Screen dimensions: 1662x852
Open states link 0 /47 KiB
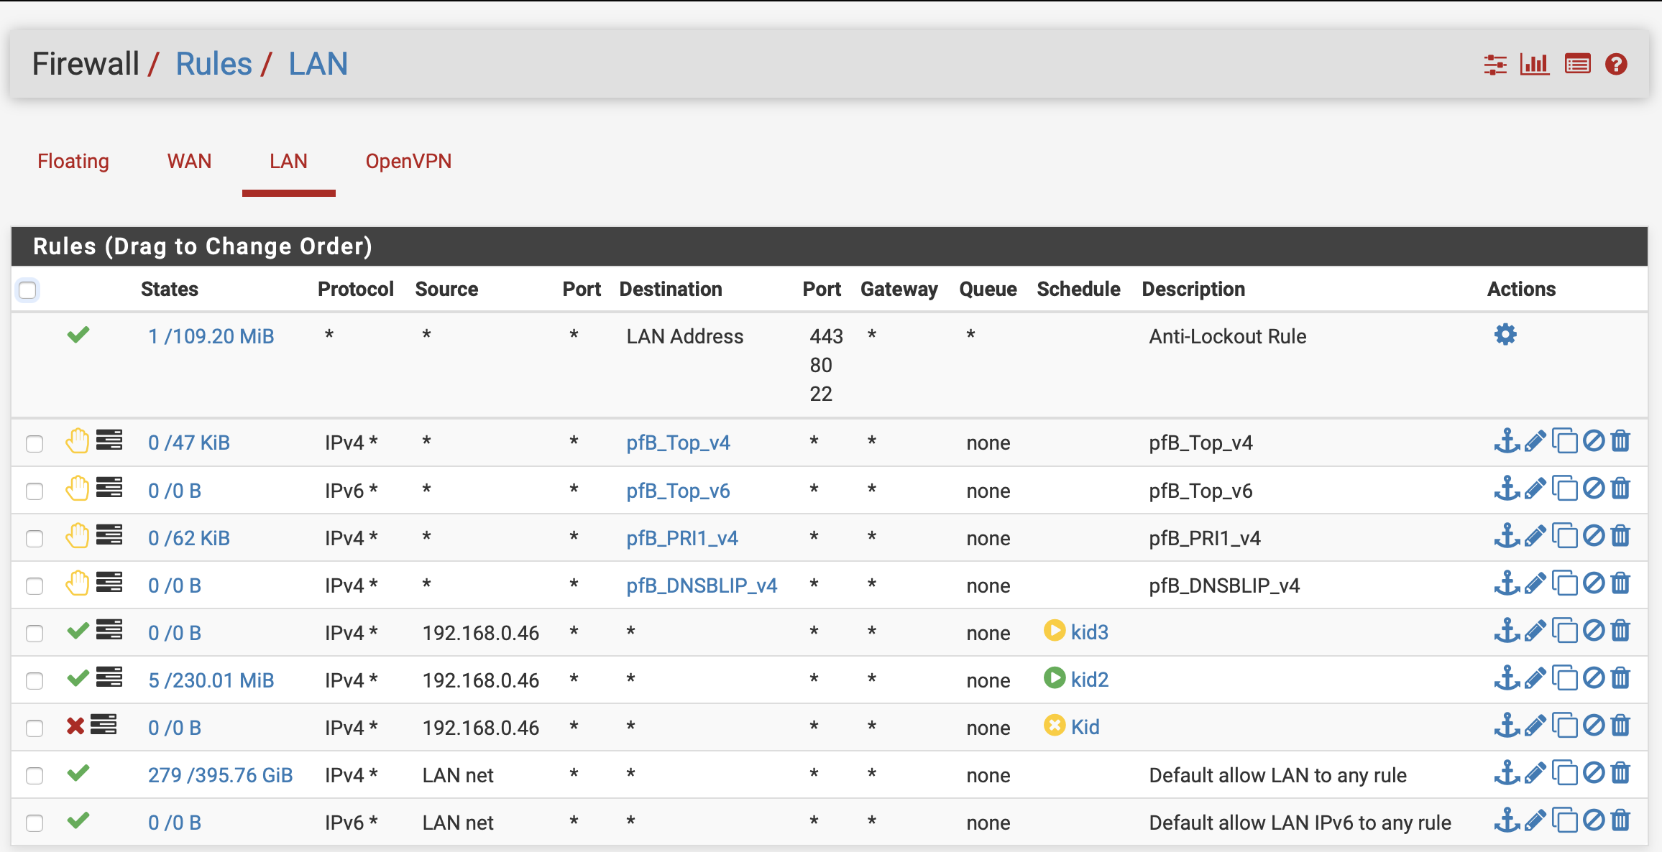point(188,443)
